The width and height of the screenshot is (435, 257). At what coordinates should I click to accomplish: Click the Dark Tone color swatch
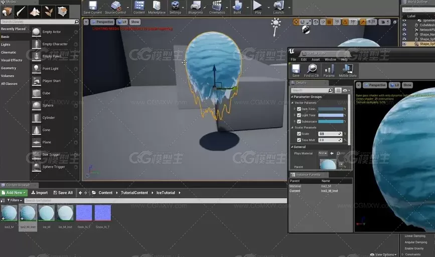(x=331, y=109)
